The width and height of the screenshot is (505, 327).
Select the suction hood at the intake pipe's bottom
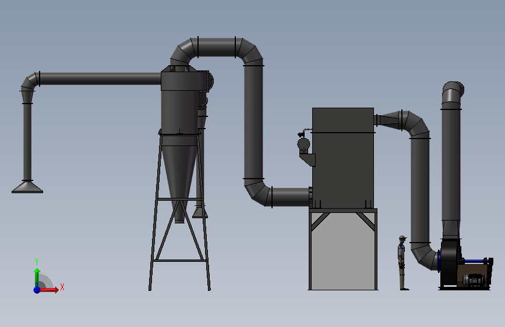27,187
